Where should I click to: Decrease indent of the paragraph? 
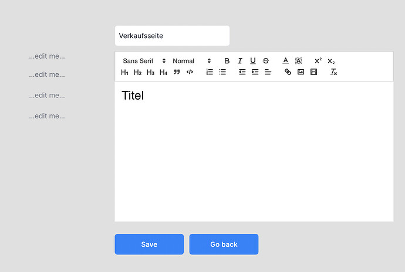pos(242,72)
